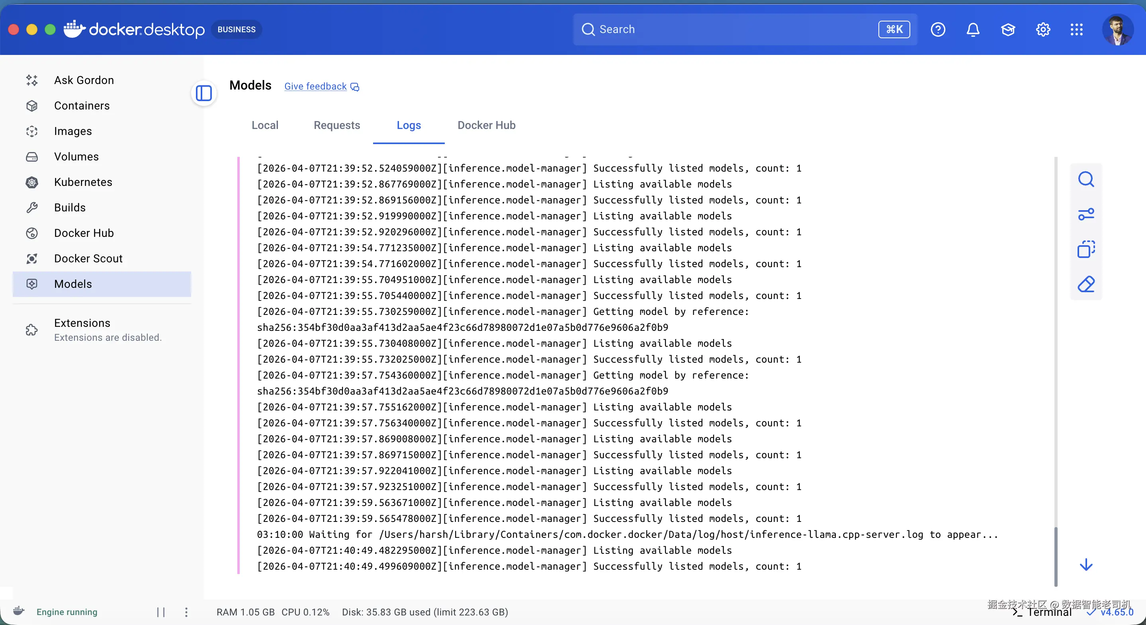Open the Extensions section
This screenshot has height=625, width=1146.
coord(102,330)
